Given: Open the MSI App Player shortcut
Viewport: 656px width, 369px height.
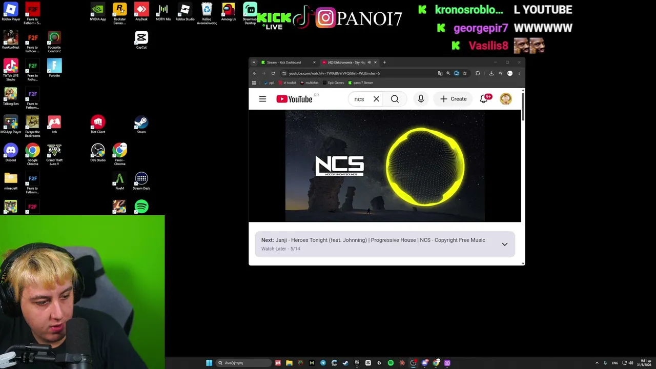Looking at the screenshot, I should (x=11, y=125).
